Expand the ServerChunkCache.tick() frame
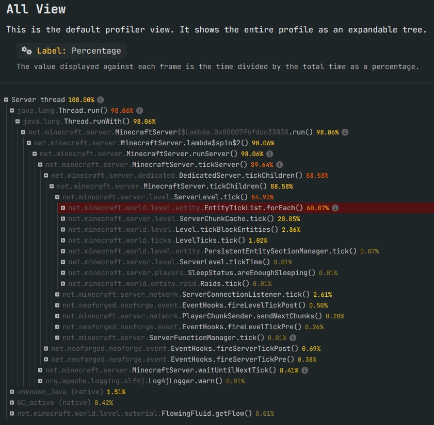Viewport: 434px width, 425px height. pos(63,219)
